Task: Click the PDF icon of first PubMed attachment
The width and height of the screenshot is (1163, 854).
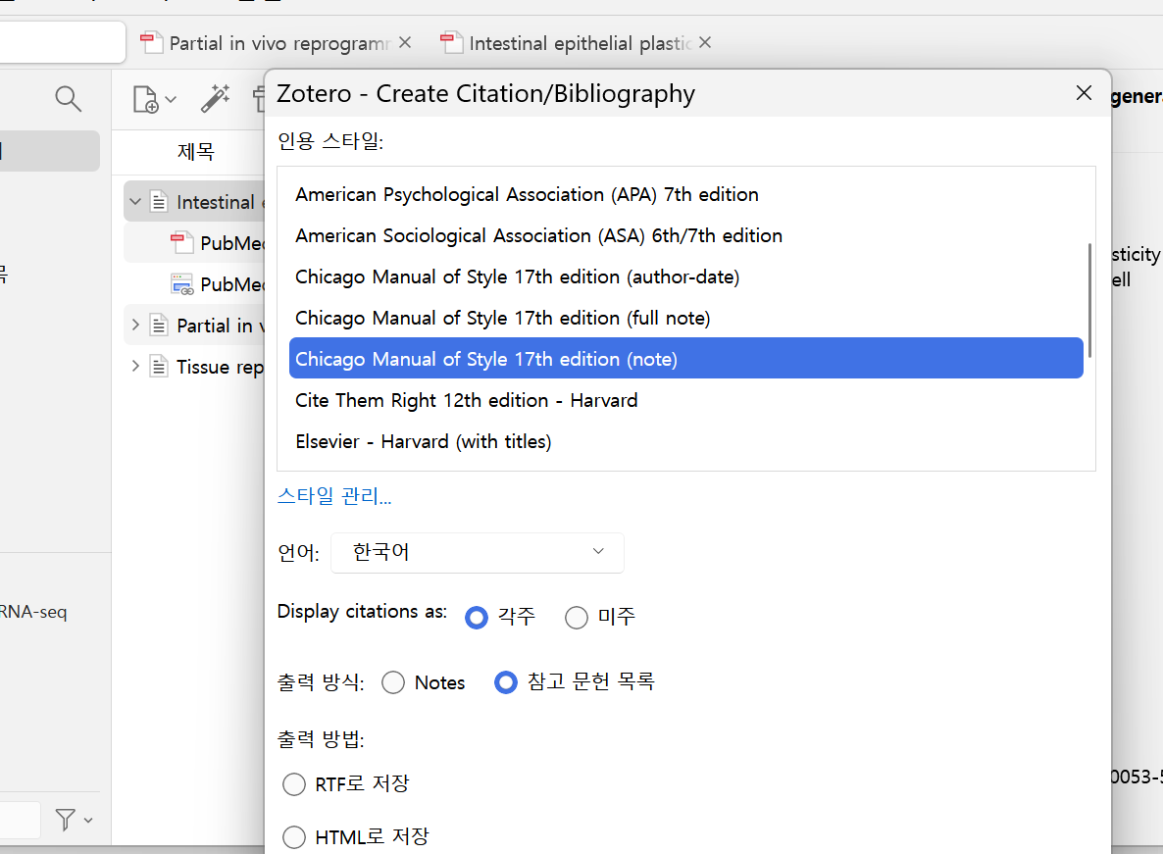Action: click(181, 242)
